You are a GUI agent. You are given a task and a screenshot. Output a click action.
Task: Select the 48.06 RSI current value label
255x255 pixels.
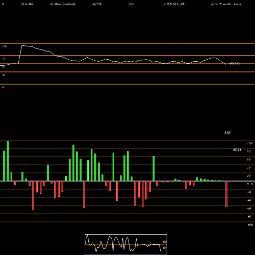tap(235, 63)
